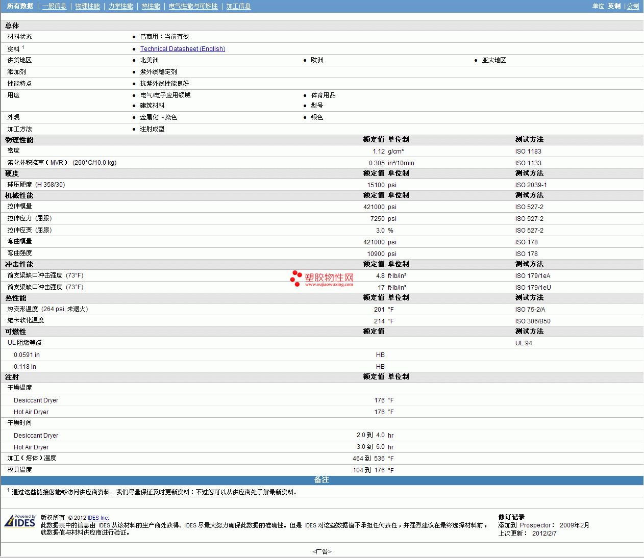Select 英制 units option
Screen dimensions: 644x558
(614, 6)
